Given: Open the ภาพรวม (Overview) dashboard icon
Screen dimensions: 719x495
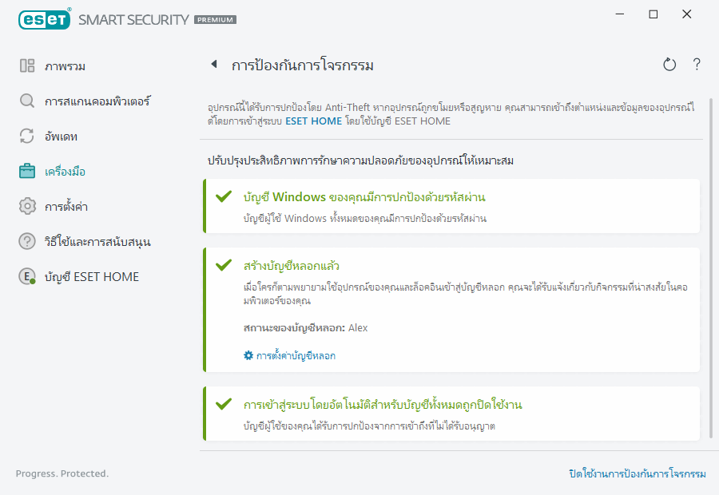Looking at the screenshot, I should pyautogui.click(x=26, y=66).
